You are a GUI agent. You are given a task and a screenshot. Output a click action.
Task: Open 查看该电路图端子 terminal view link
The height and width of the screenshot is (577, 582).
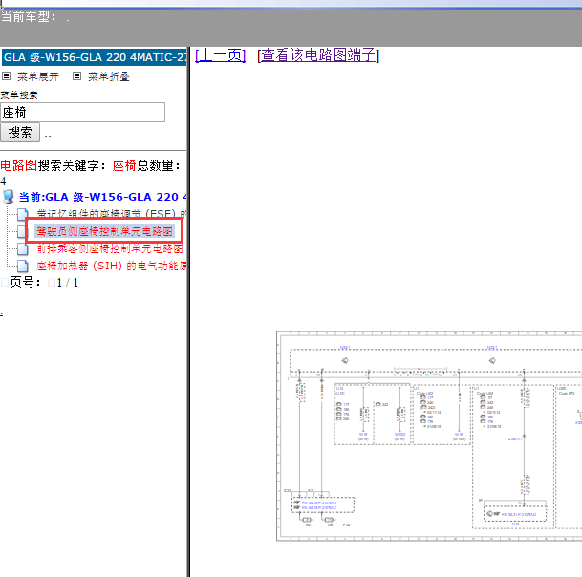point(318,55)
